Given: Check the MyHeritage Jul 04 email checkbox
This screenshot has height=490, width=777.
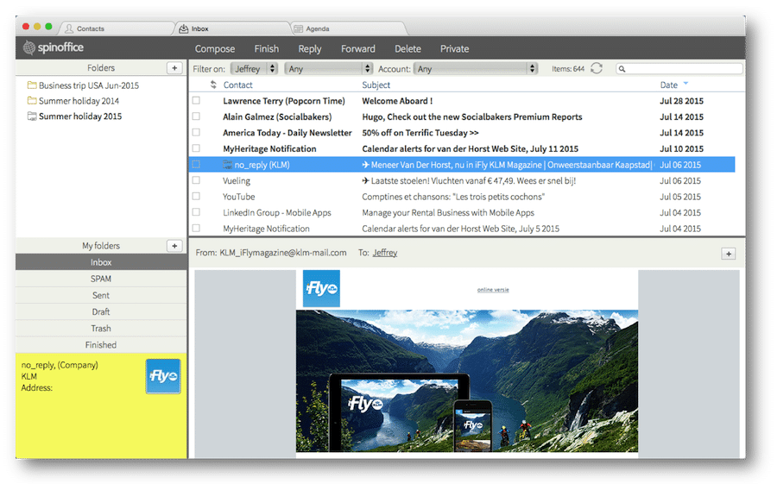Looking at the screenshot, I should coord(196,228).
